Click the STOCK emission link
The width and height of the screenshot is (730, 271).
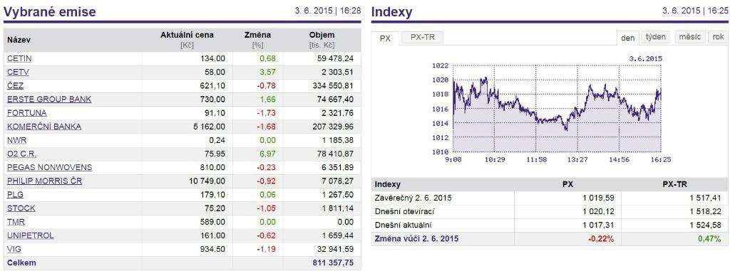21,208
